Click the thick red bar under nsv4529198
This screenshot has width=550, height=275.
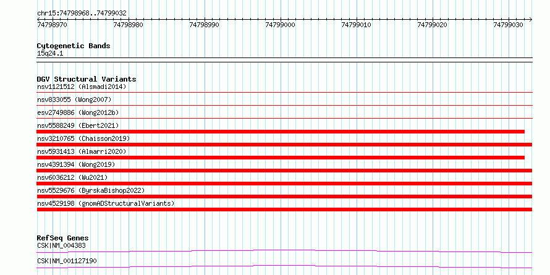coord(284,209)
